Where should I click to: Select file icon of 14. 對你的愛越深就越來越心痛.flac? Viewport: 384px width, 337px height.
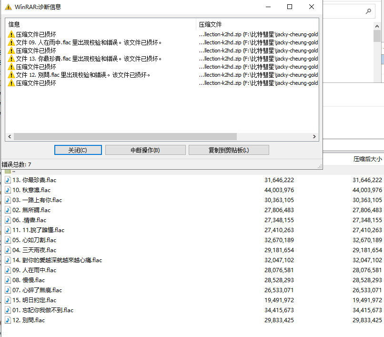point(8,260)
